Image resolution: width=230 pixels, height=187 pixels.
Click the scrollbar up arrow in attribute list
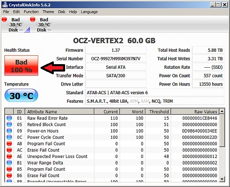[x=222, y=112]
